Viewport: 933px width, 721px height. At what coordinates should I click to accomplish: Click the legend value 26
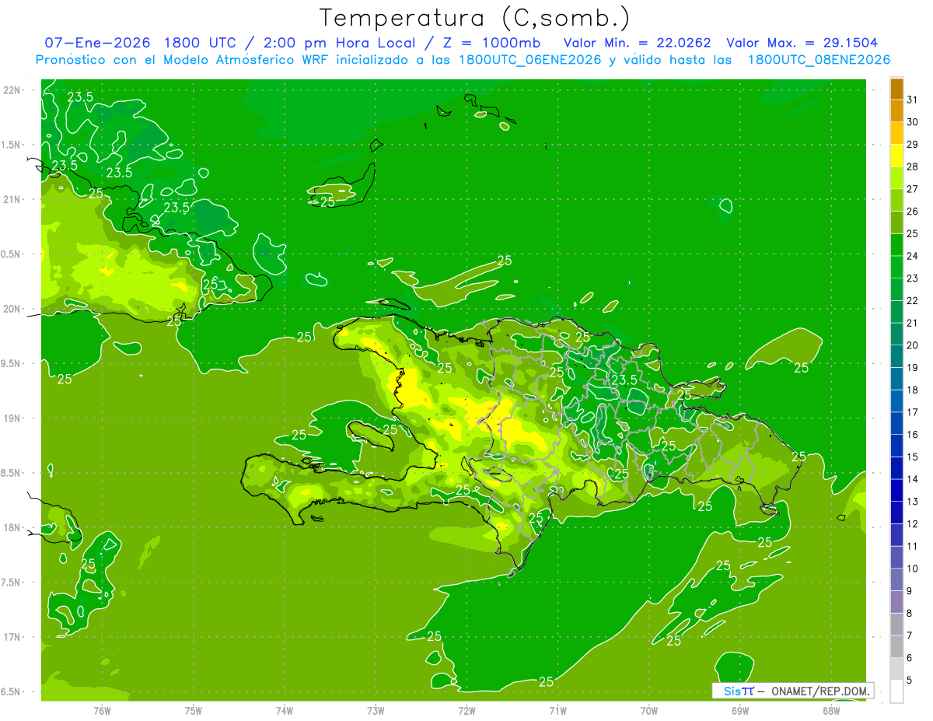tap(913, 212)
